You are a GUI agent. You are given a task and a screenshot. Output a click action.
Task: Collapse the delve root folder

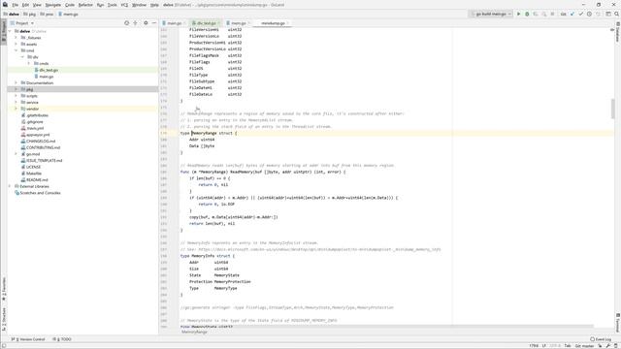(x=11, y=31)
